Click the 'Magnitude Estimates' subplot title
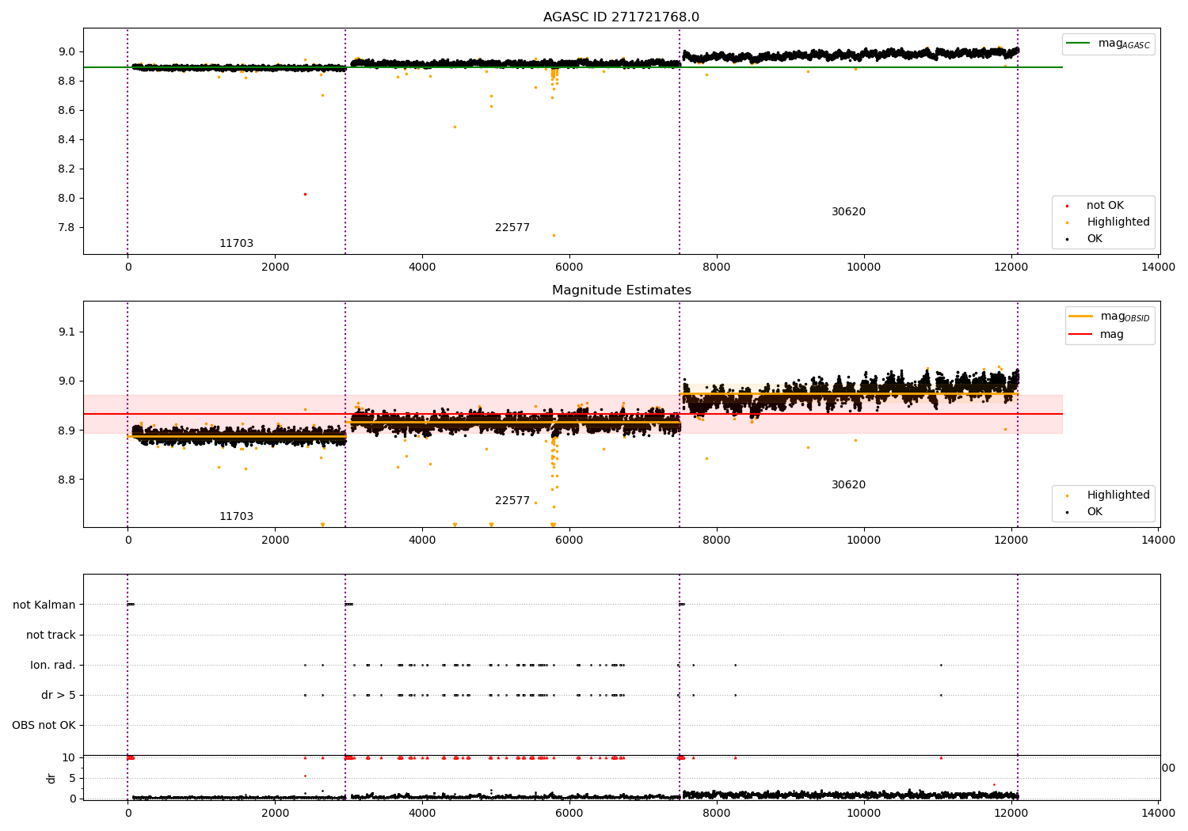1188x831 pixels. click(x=621, y=290)
